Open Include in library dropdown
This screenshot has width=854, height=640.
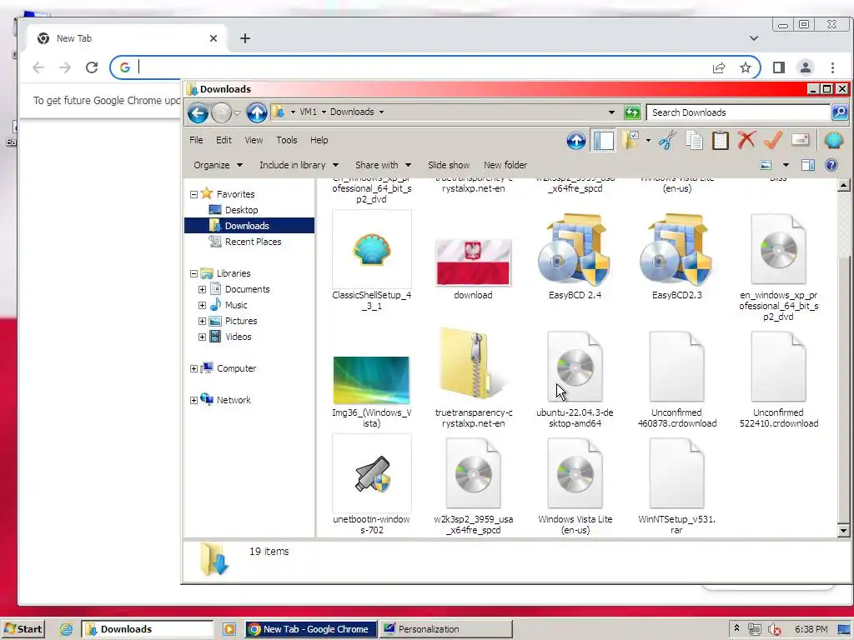coord(299,165)
